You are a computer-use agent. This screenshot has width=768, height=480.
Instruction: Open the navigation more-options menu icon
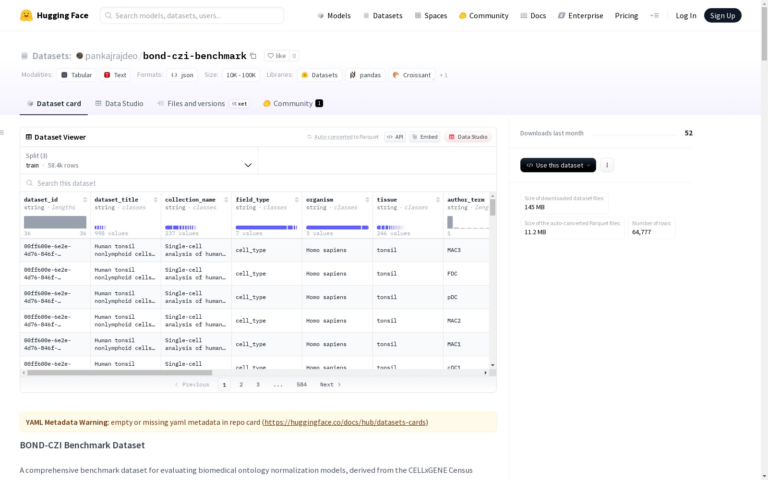[654, 15]
